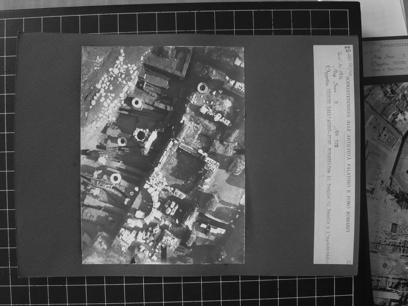The image size is (408, 306).
Task: Click the "Oggetto" label on the right card
Action: click(x=380, y=64)
